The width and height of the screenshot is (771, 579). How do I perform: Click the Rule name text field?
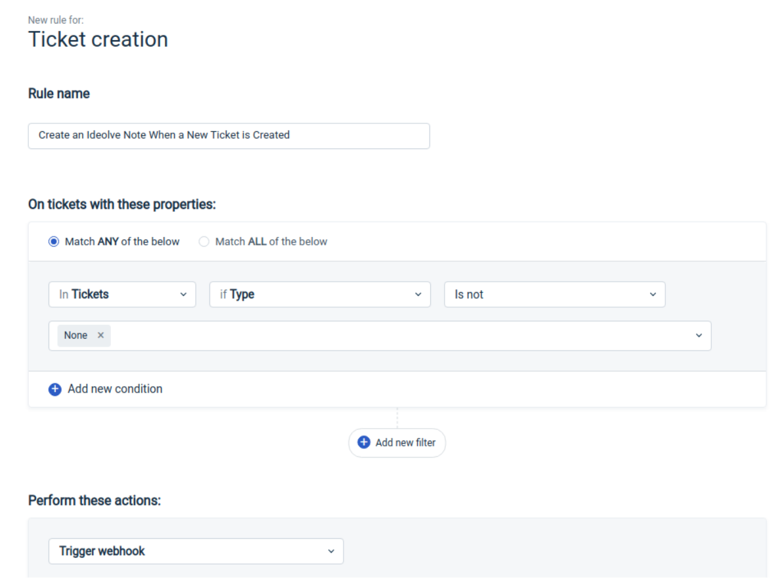[229, 136]
